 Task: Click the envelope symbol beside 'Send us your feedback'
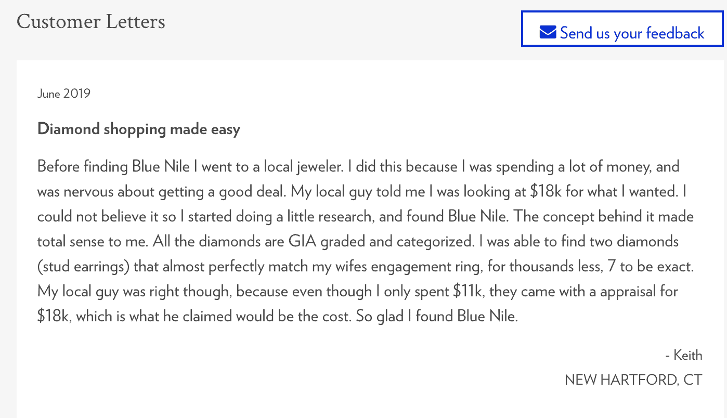(547, 32)
